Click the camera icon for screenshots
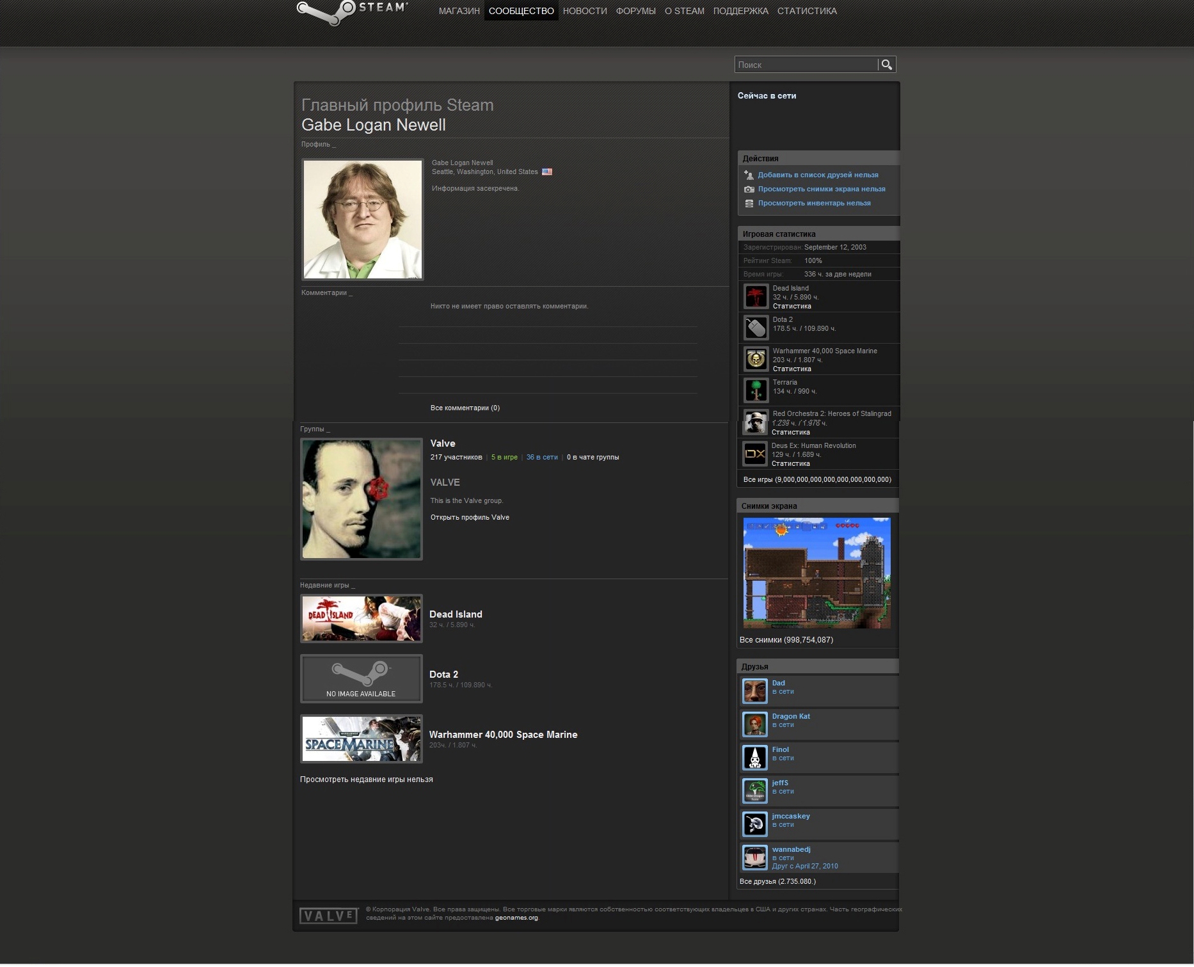The width and height of the screenshot is (1194, 967). coord(749,189)
